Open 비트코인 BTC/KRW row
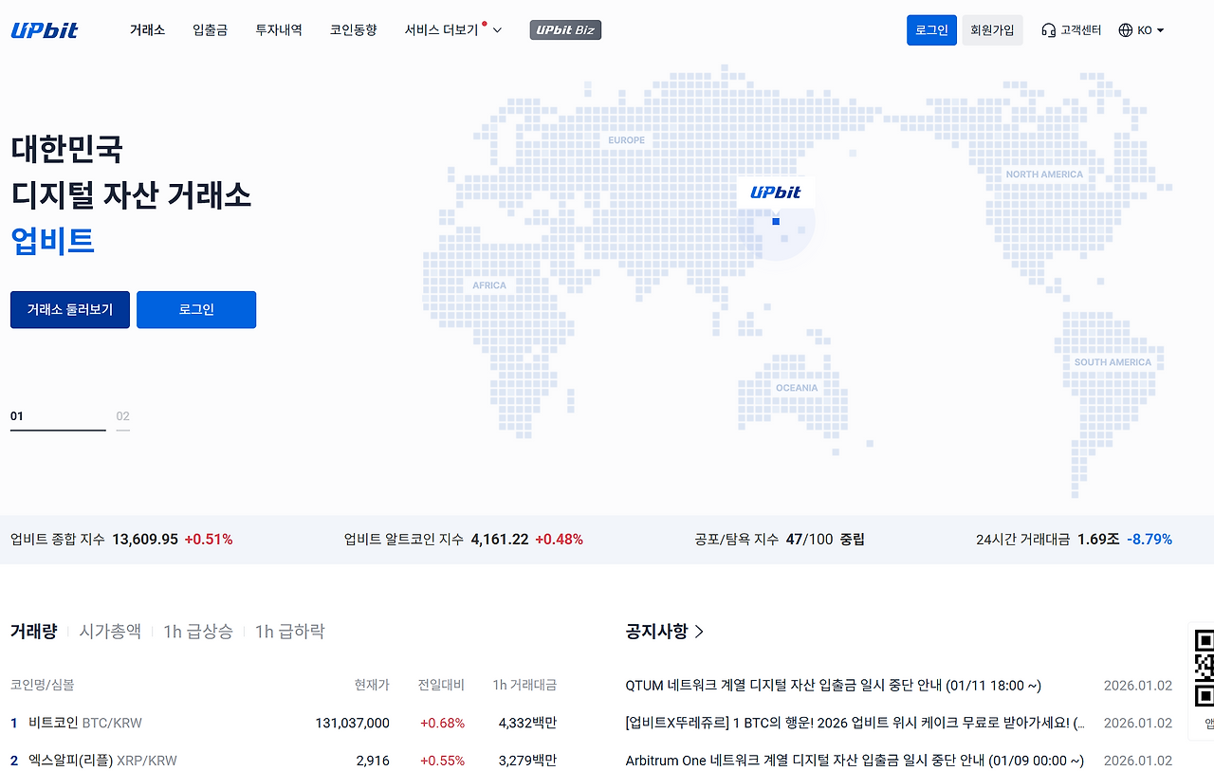Screen dimensions: 1214x771 (284, 723)
